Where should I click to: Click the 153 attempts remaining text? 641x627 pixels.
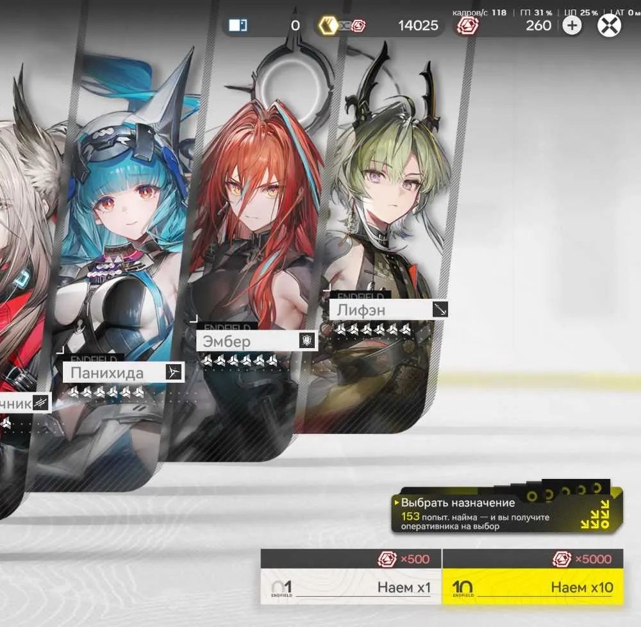pos(475,521)
